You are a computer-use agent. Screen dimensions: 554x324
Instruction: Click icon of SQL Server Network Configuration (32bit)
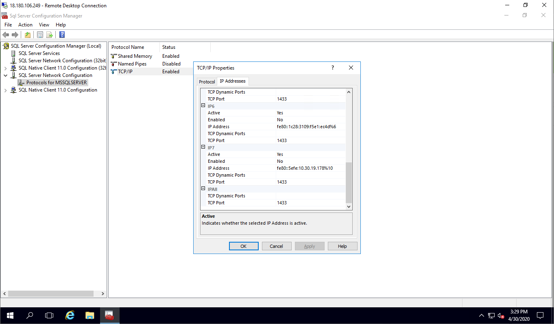point(13,61)
